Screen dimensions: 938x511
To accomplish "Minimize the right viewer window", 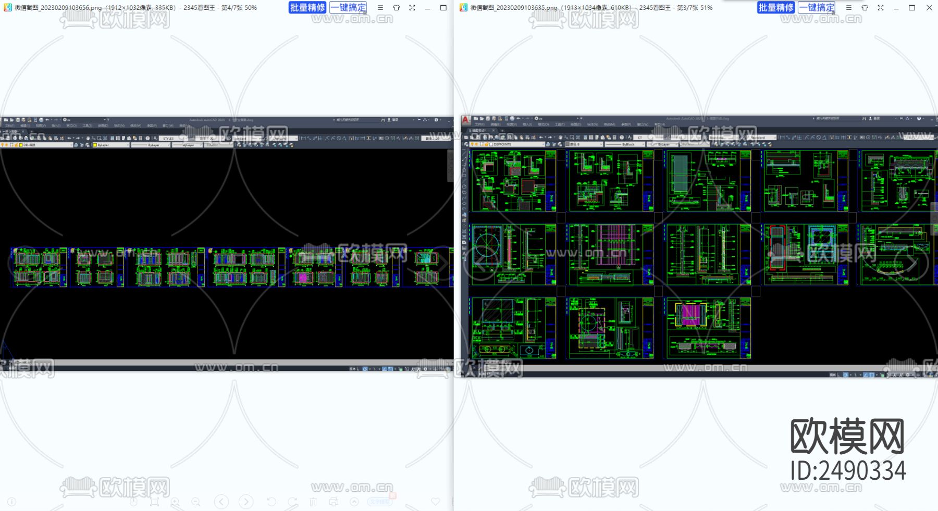I will [x=896, y=8].
